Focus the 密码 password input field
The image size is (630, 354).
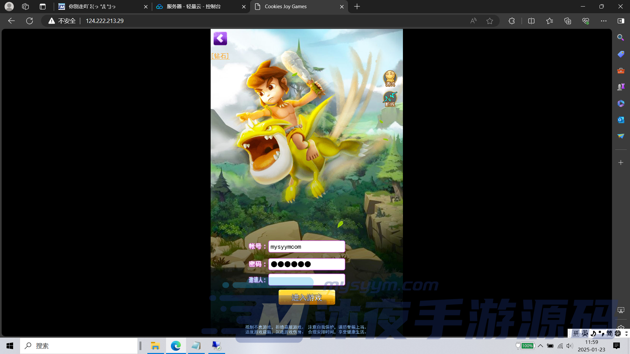(x=306, y=264)
